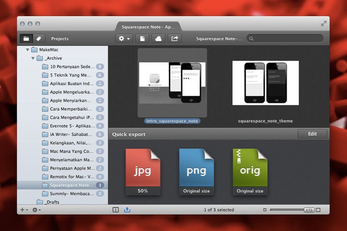Focus the search input field

tap(285, 38)
